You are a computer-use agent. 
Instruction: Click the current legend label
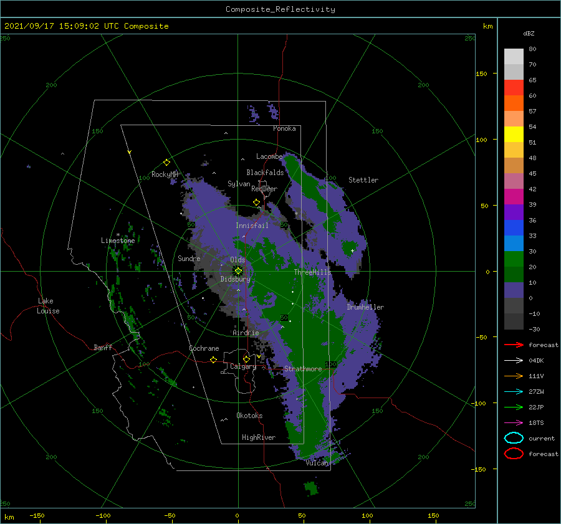point(542,438)
